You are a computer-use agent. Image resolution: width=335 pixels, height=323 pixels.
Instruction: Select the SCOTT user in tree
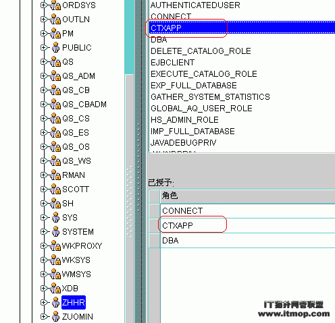76,189
